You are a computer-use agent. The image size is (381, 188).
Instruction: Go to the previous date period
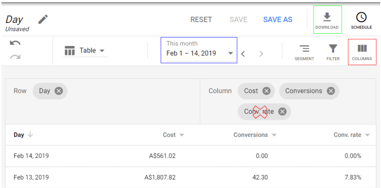(x=243, y=54)
